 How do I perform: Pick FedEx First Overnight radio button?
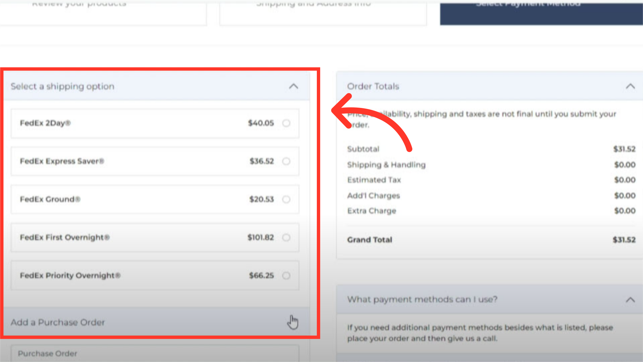tap(286, 238)
